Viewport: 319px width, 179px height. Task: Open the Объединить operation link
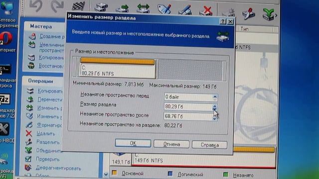[x=49, y=151]
